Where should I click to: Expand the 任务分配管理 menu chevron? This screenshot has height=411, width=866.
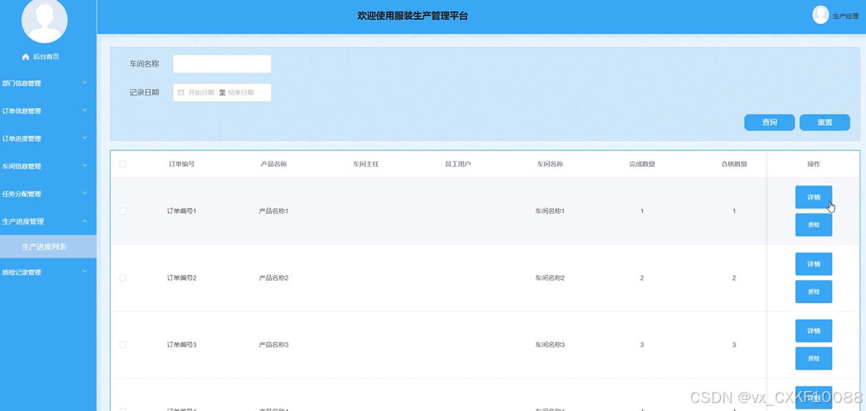[84, 193]
